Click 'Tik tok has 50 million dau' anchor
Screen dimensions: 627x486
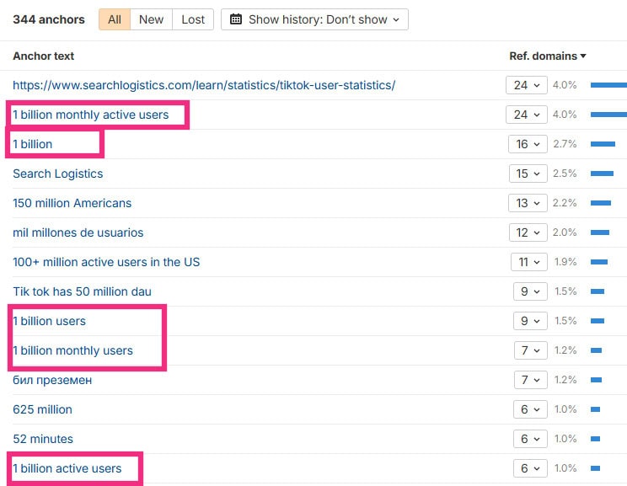(x=82, y=291)
